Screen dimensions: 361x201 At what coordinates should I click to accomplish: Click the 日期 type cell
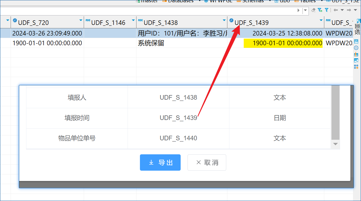(x=280, y=118)
